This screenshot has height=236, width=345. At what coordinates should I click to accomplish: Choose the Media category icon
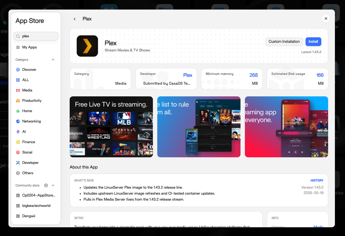[18, 90]
